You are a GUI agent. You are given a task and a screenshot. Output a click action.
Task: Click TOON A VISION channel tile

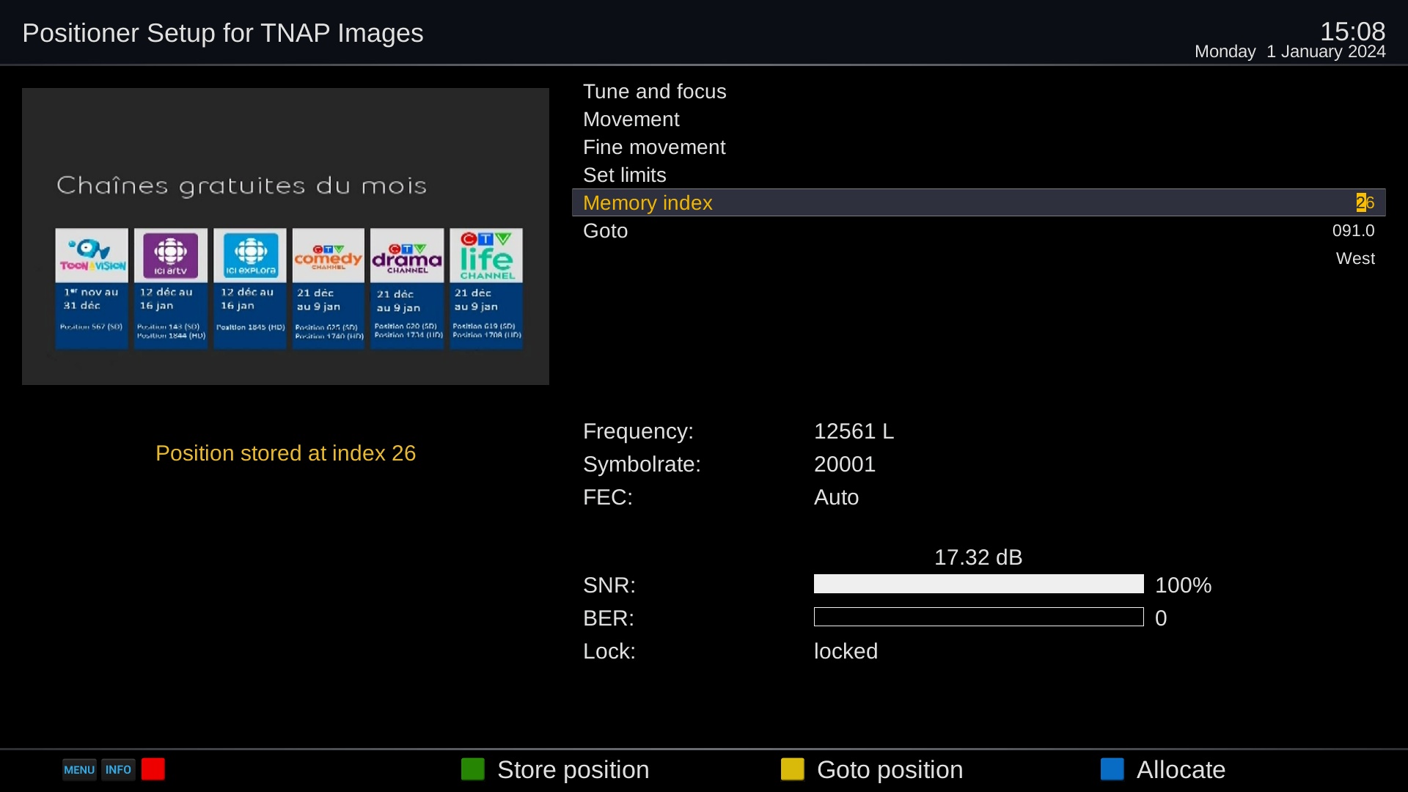[92, 288]
